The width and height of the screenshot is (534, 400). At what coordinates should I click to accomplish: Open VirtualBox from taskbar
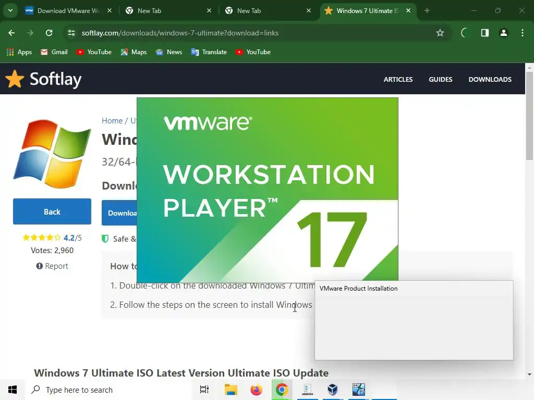333,390
